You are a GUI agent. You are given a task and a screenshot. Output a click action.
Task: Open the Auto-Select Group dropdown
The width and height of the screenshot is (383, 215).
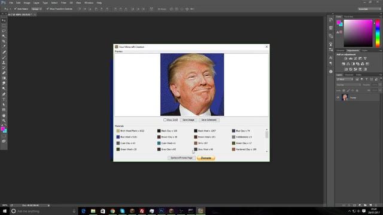37,9
